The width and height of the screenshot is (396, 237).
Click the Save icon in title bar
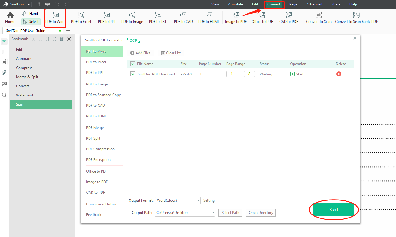coord(38,4)
